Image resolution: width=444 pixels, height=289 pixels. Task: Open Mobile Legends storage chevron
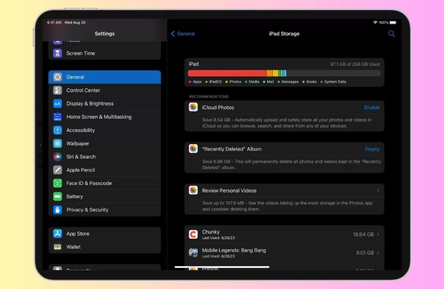click(378, 253)
